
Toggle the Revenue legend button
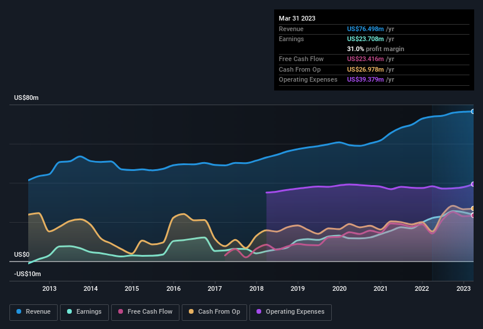(x=34, y=312)
